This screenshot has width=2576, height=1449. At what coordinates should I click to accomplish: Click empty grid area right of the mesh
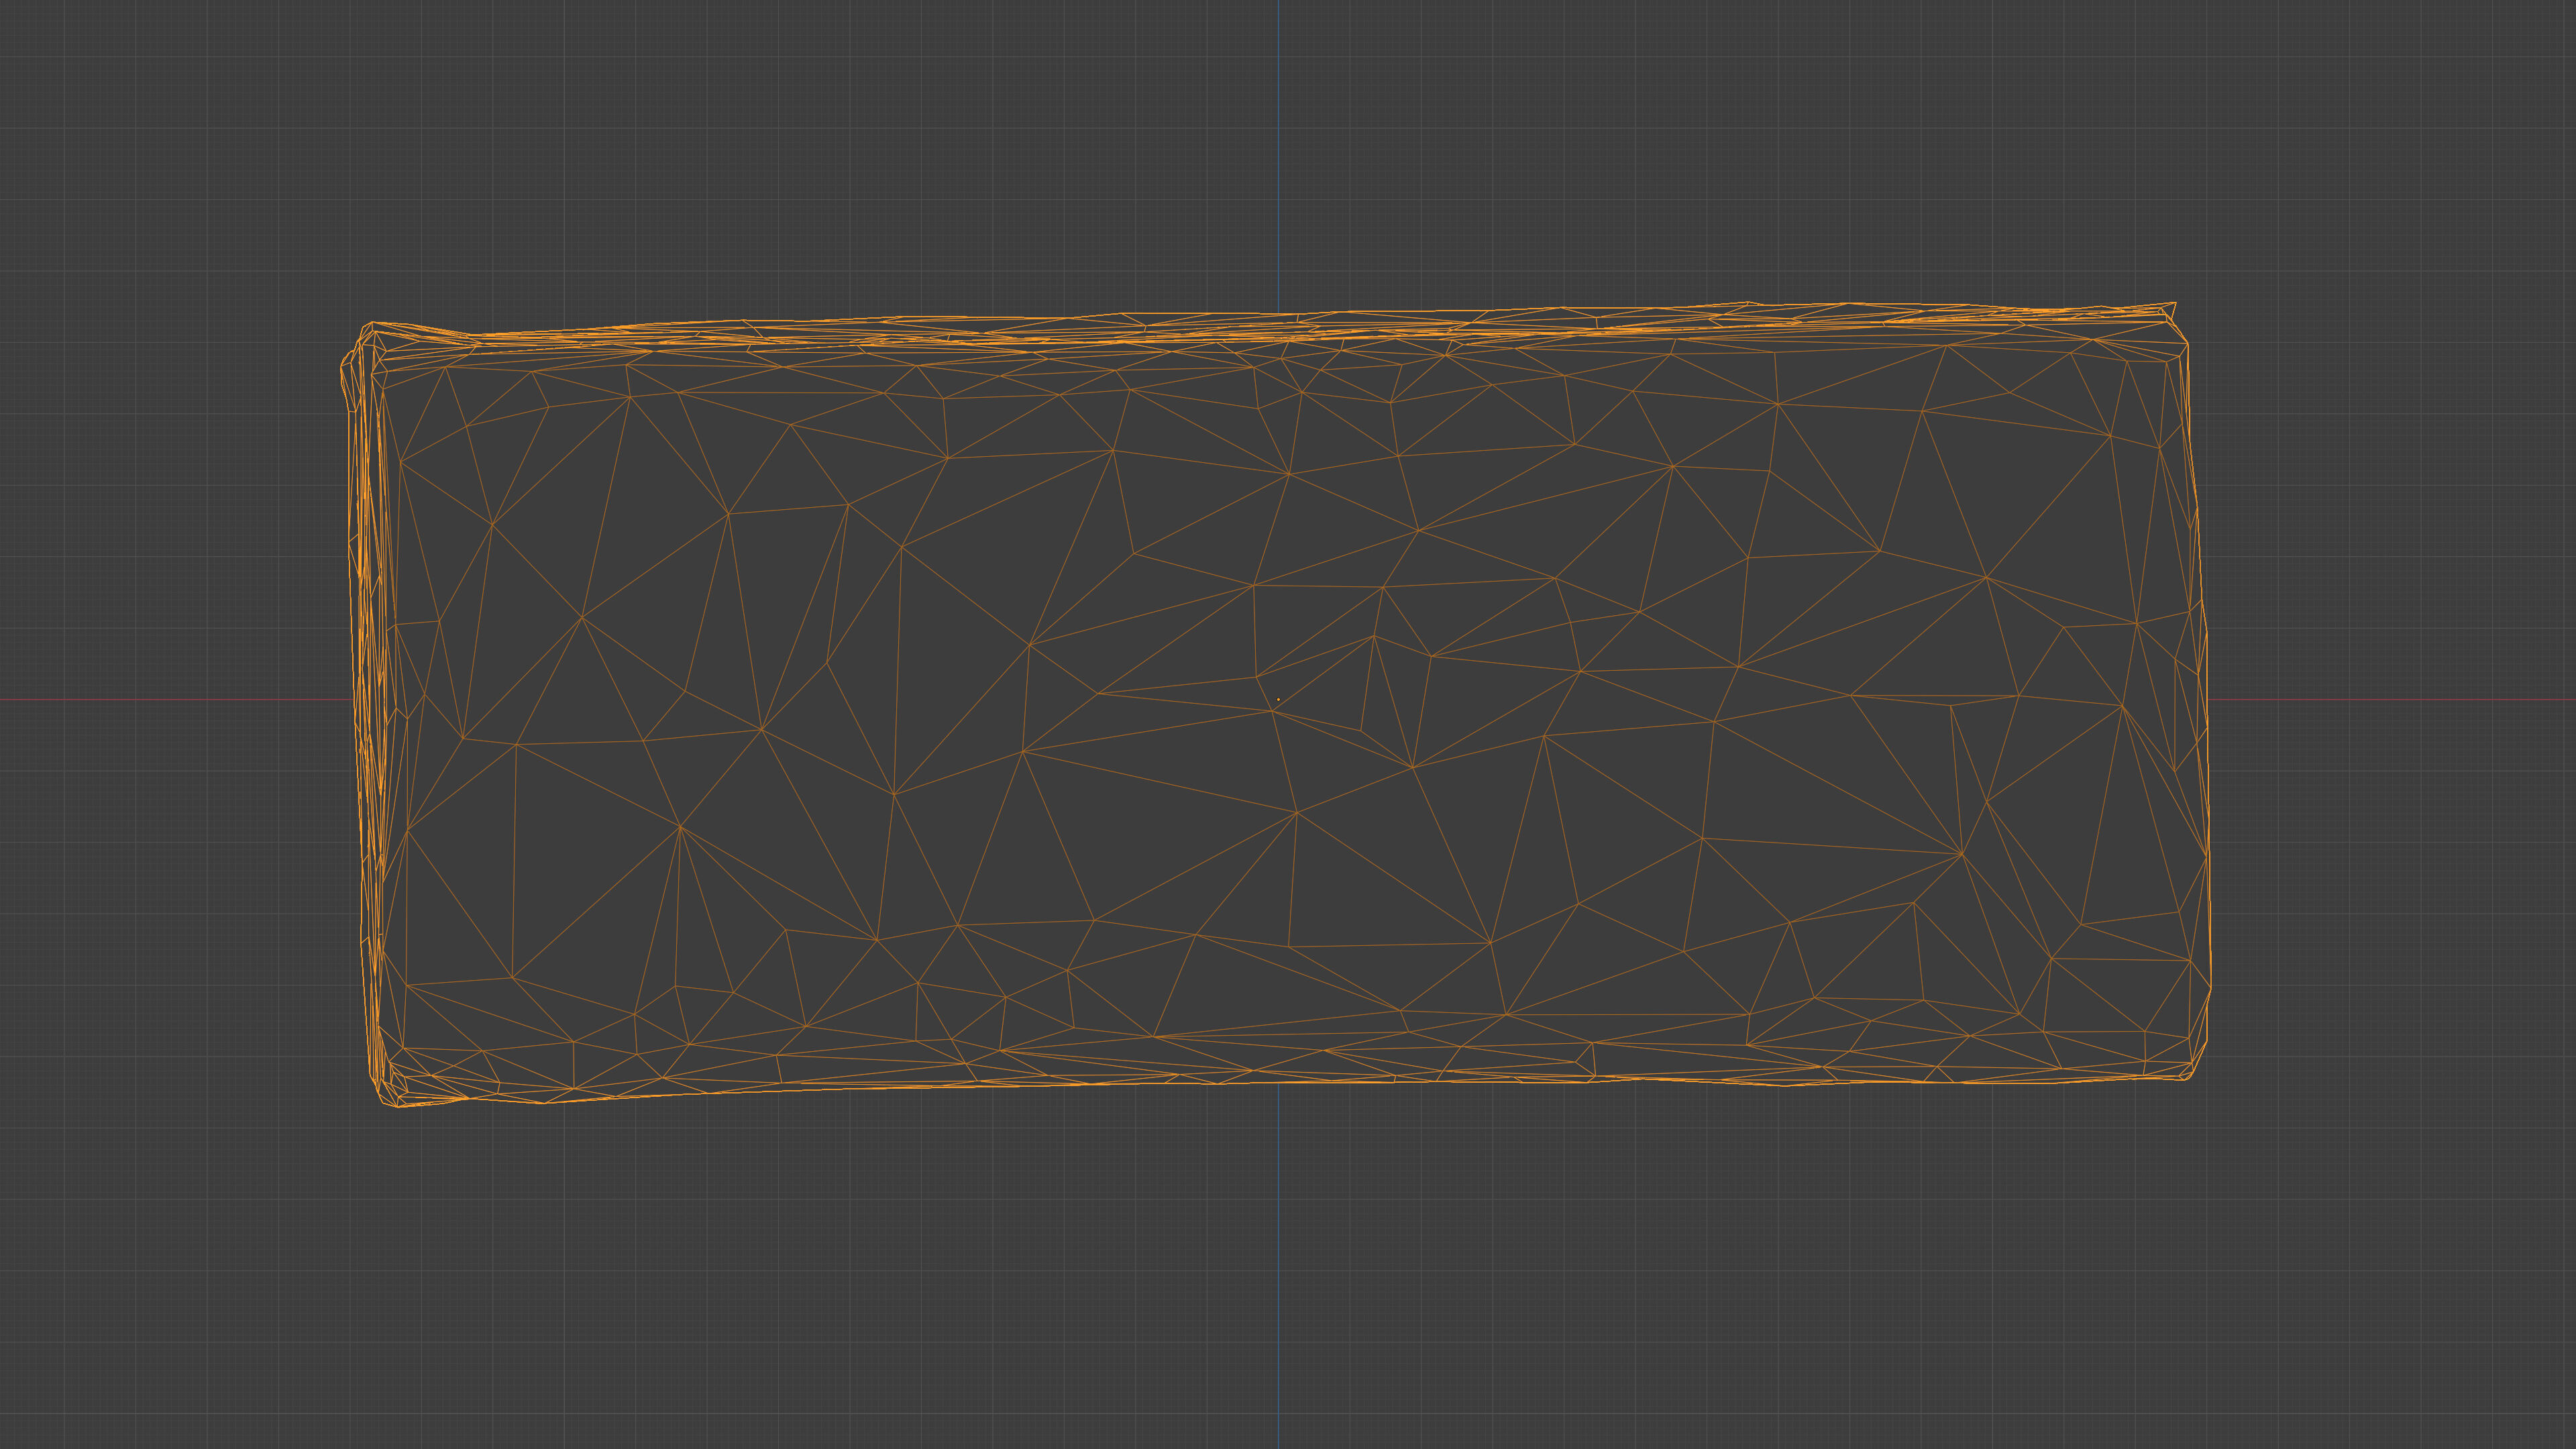pyautogui.click(x=2400, y=450)
